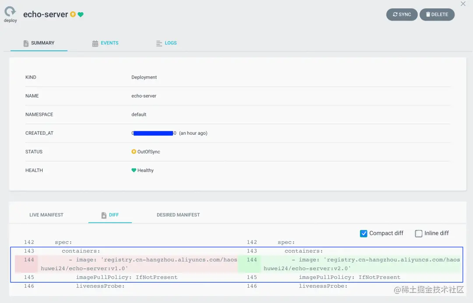Click line 142 'spec:' in the left diff pane
Screen dimensions: 473x303
pos(64,242)
